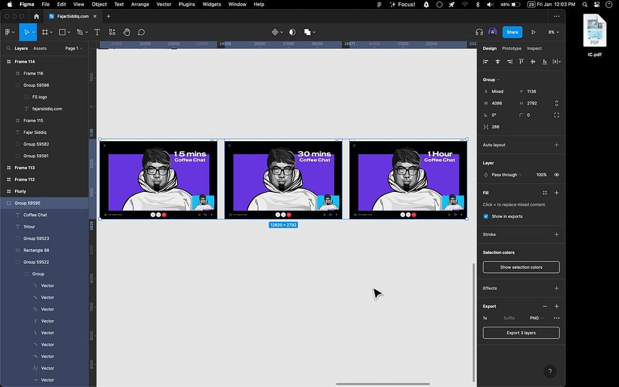Remove export setting with minus button
The image size is (619, 387).
[x=545, y=306]
